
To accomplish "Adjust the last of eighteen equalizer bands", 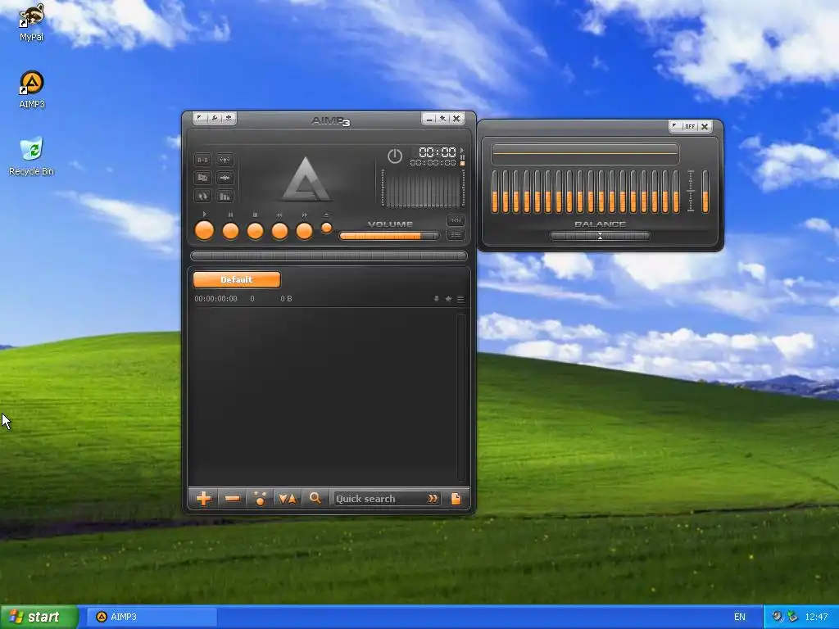I will pyautogui.click(x=676, y=192).
